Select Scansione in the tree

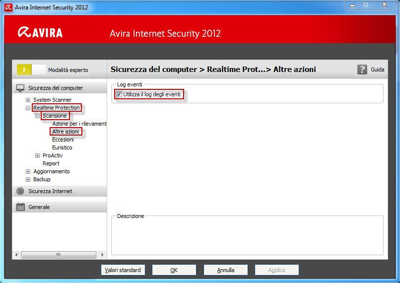(x=55, y=116)
